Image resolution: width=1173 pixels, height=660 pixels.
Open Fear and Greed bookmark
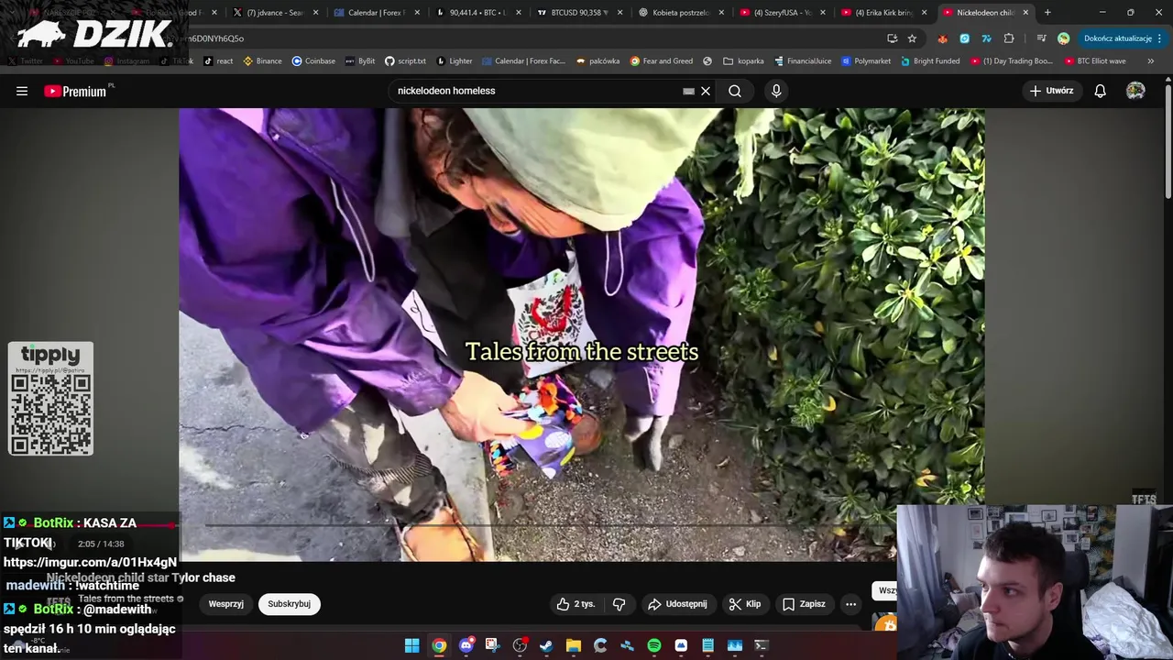(x=661, y=61)
